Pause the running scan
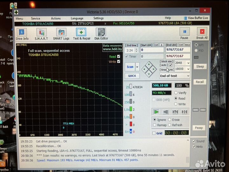Viewport: 229px width, 172px height. pyautogui.click(x=184, y=33)
